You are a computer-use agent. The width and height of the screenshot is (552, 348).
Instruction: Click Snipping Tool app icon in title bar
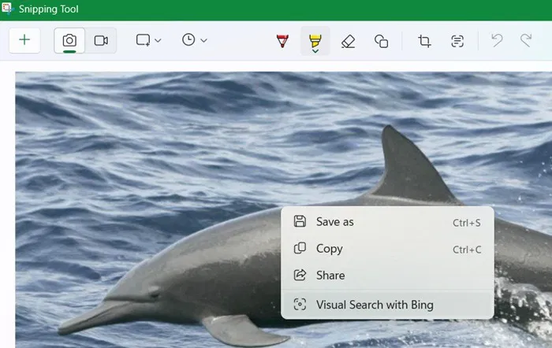click(x=7, y=9)
